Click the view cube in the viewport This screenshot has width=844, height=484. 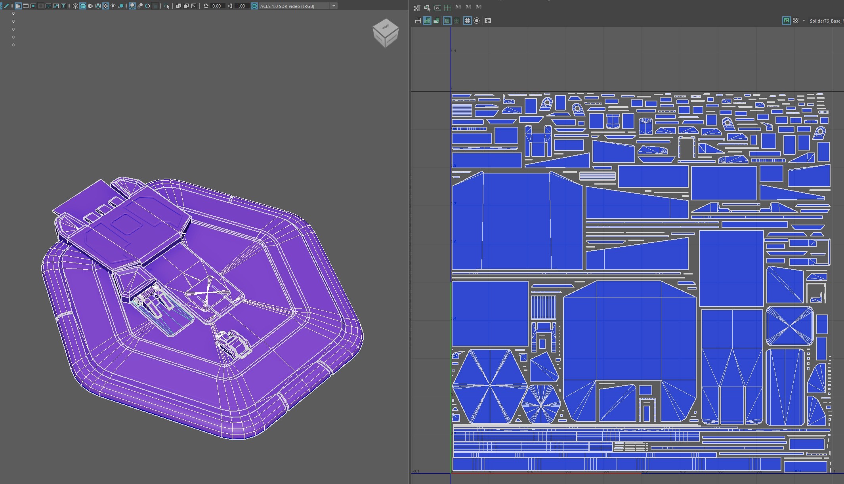pos(386,33)
